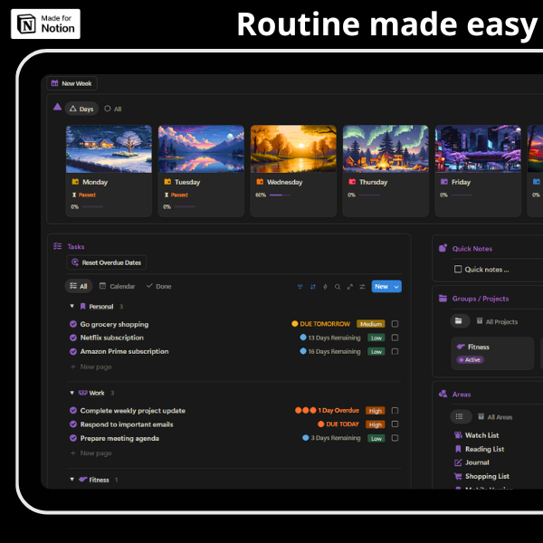
Task: Click the purple triangle icon beside Days
Action: (58, 107)
